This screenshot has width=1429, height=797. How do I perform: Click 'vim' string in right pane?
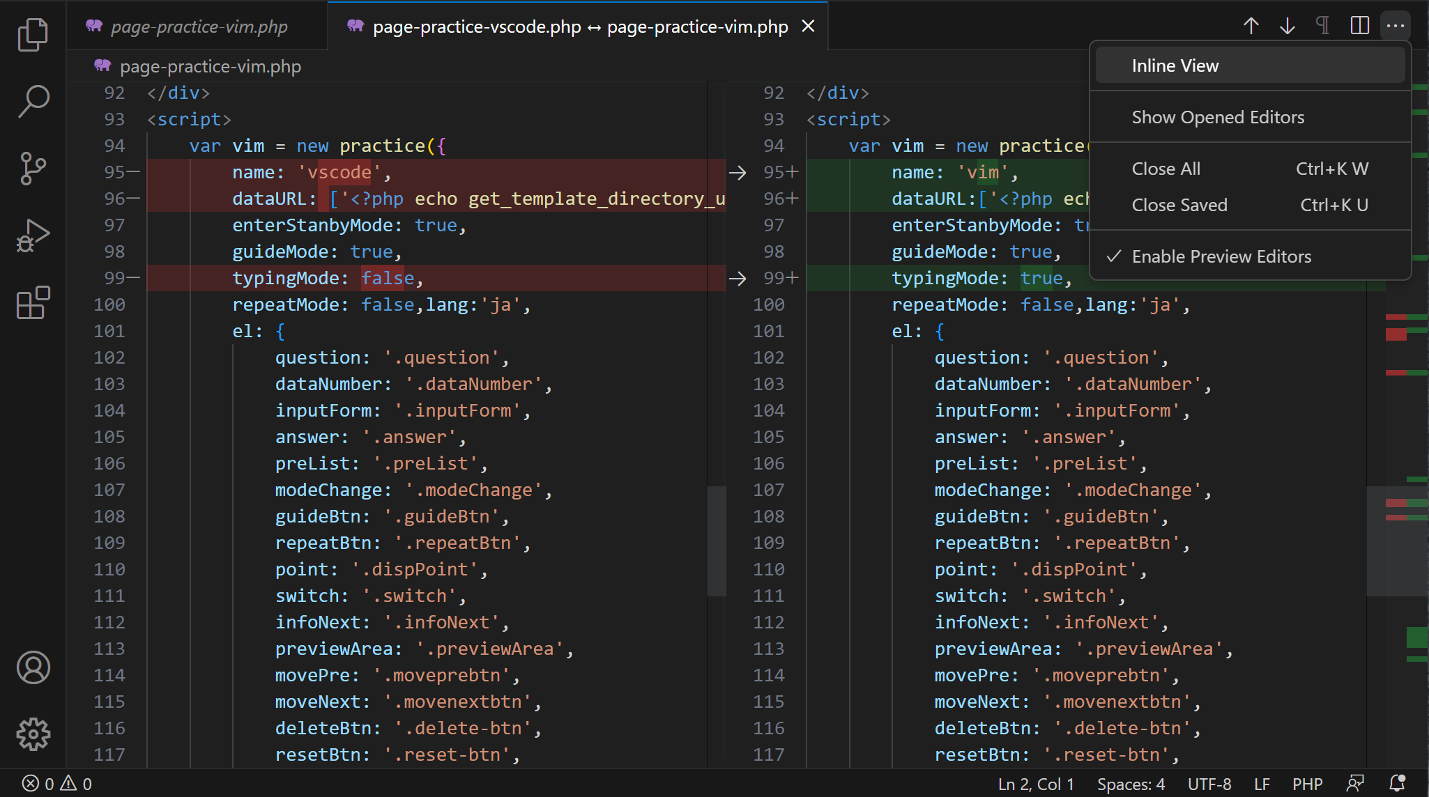(x=983, y=172)
